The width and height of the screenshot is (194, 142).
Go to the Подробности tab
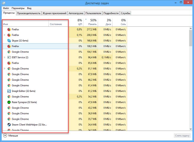click(111, 13)
